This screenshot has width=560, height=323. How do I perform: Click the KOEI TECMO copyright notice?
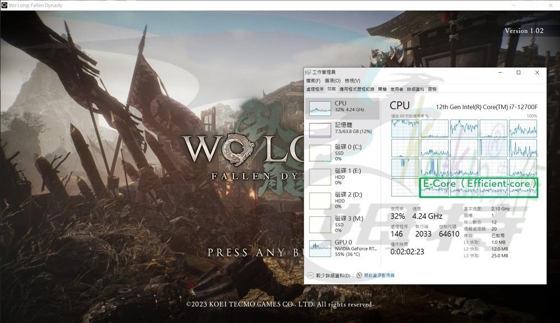pos(280,304)
